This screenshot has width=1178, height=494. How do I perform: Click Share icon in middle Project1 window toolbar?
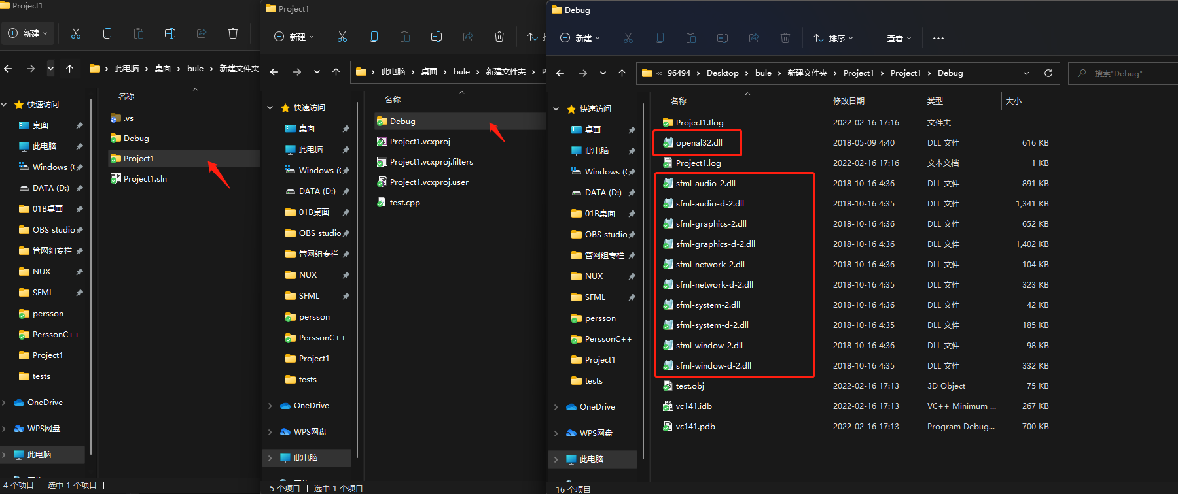click(x=468, y=37)
